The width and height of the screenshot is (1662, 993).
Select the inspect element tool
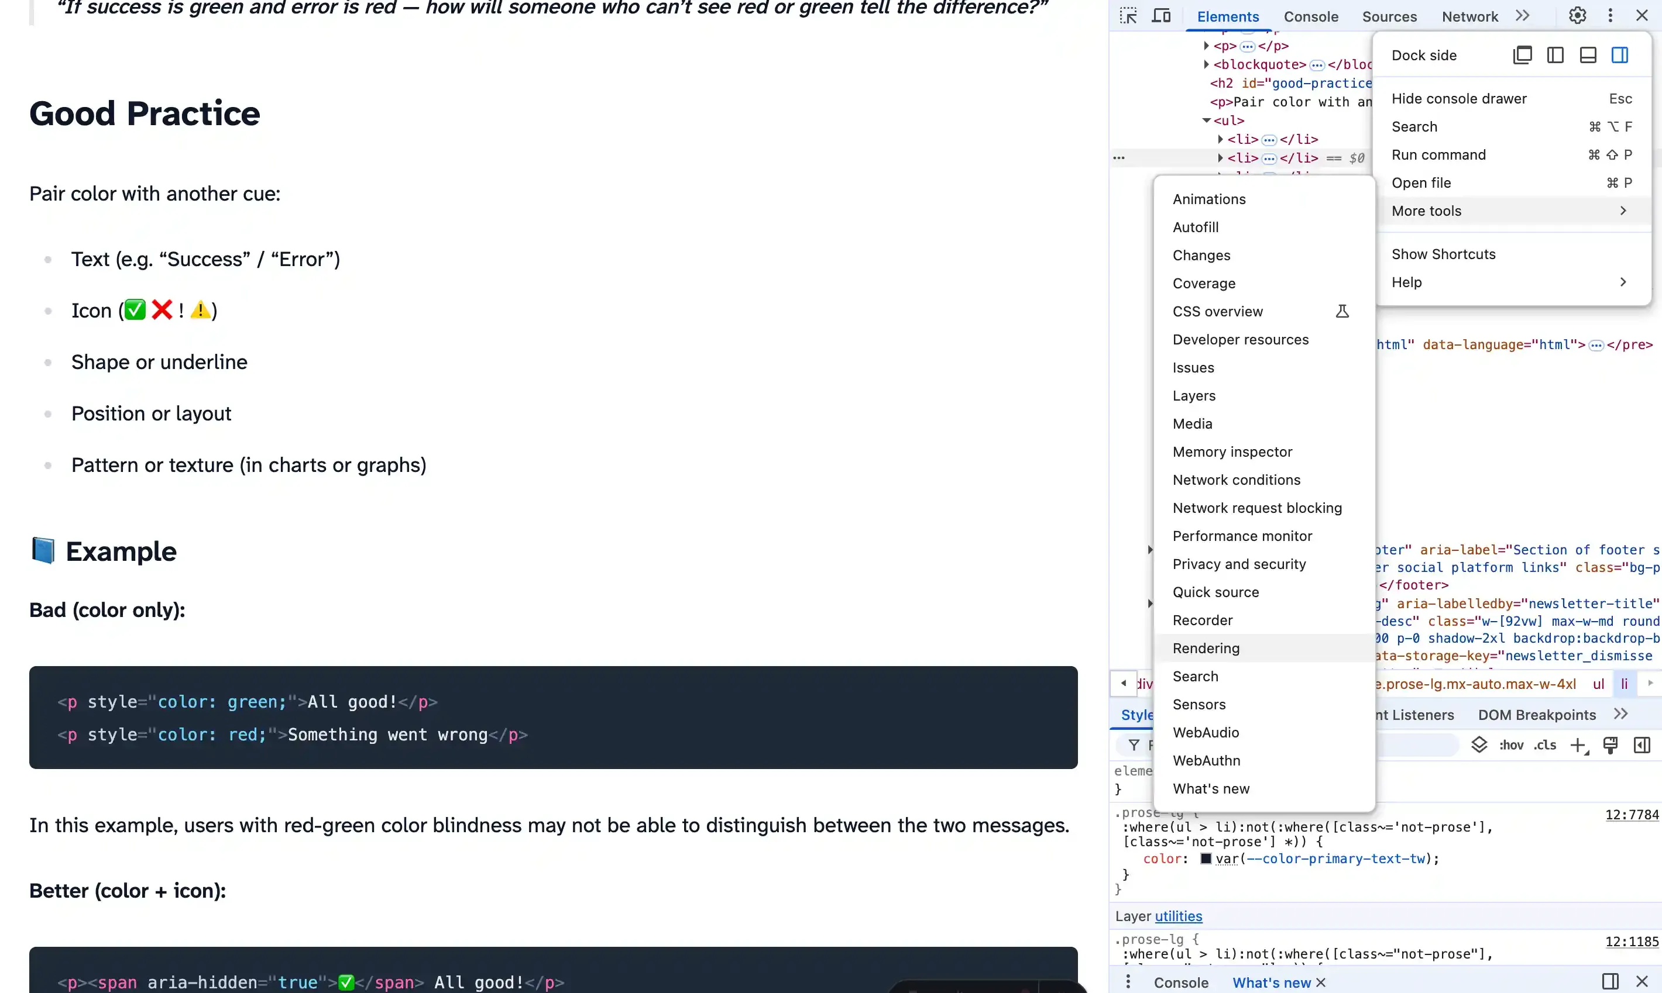click(1128, 15)
